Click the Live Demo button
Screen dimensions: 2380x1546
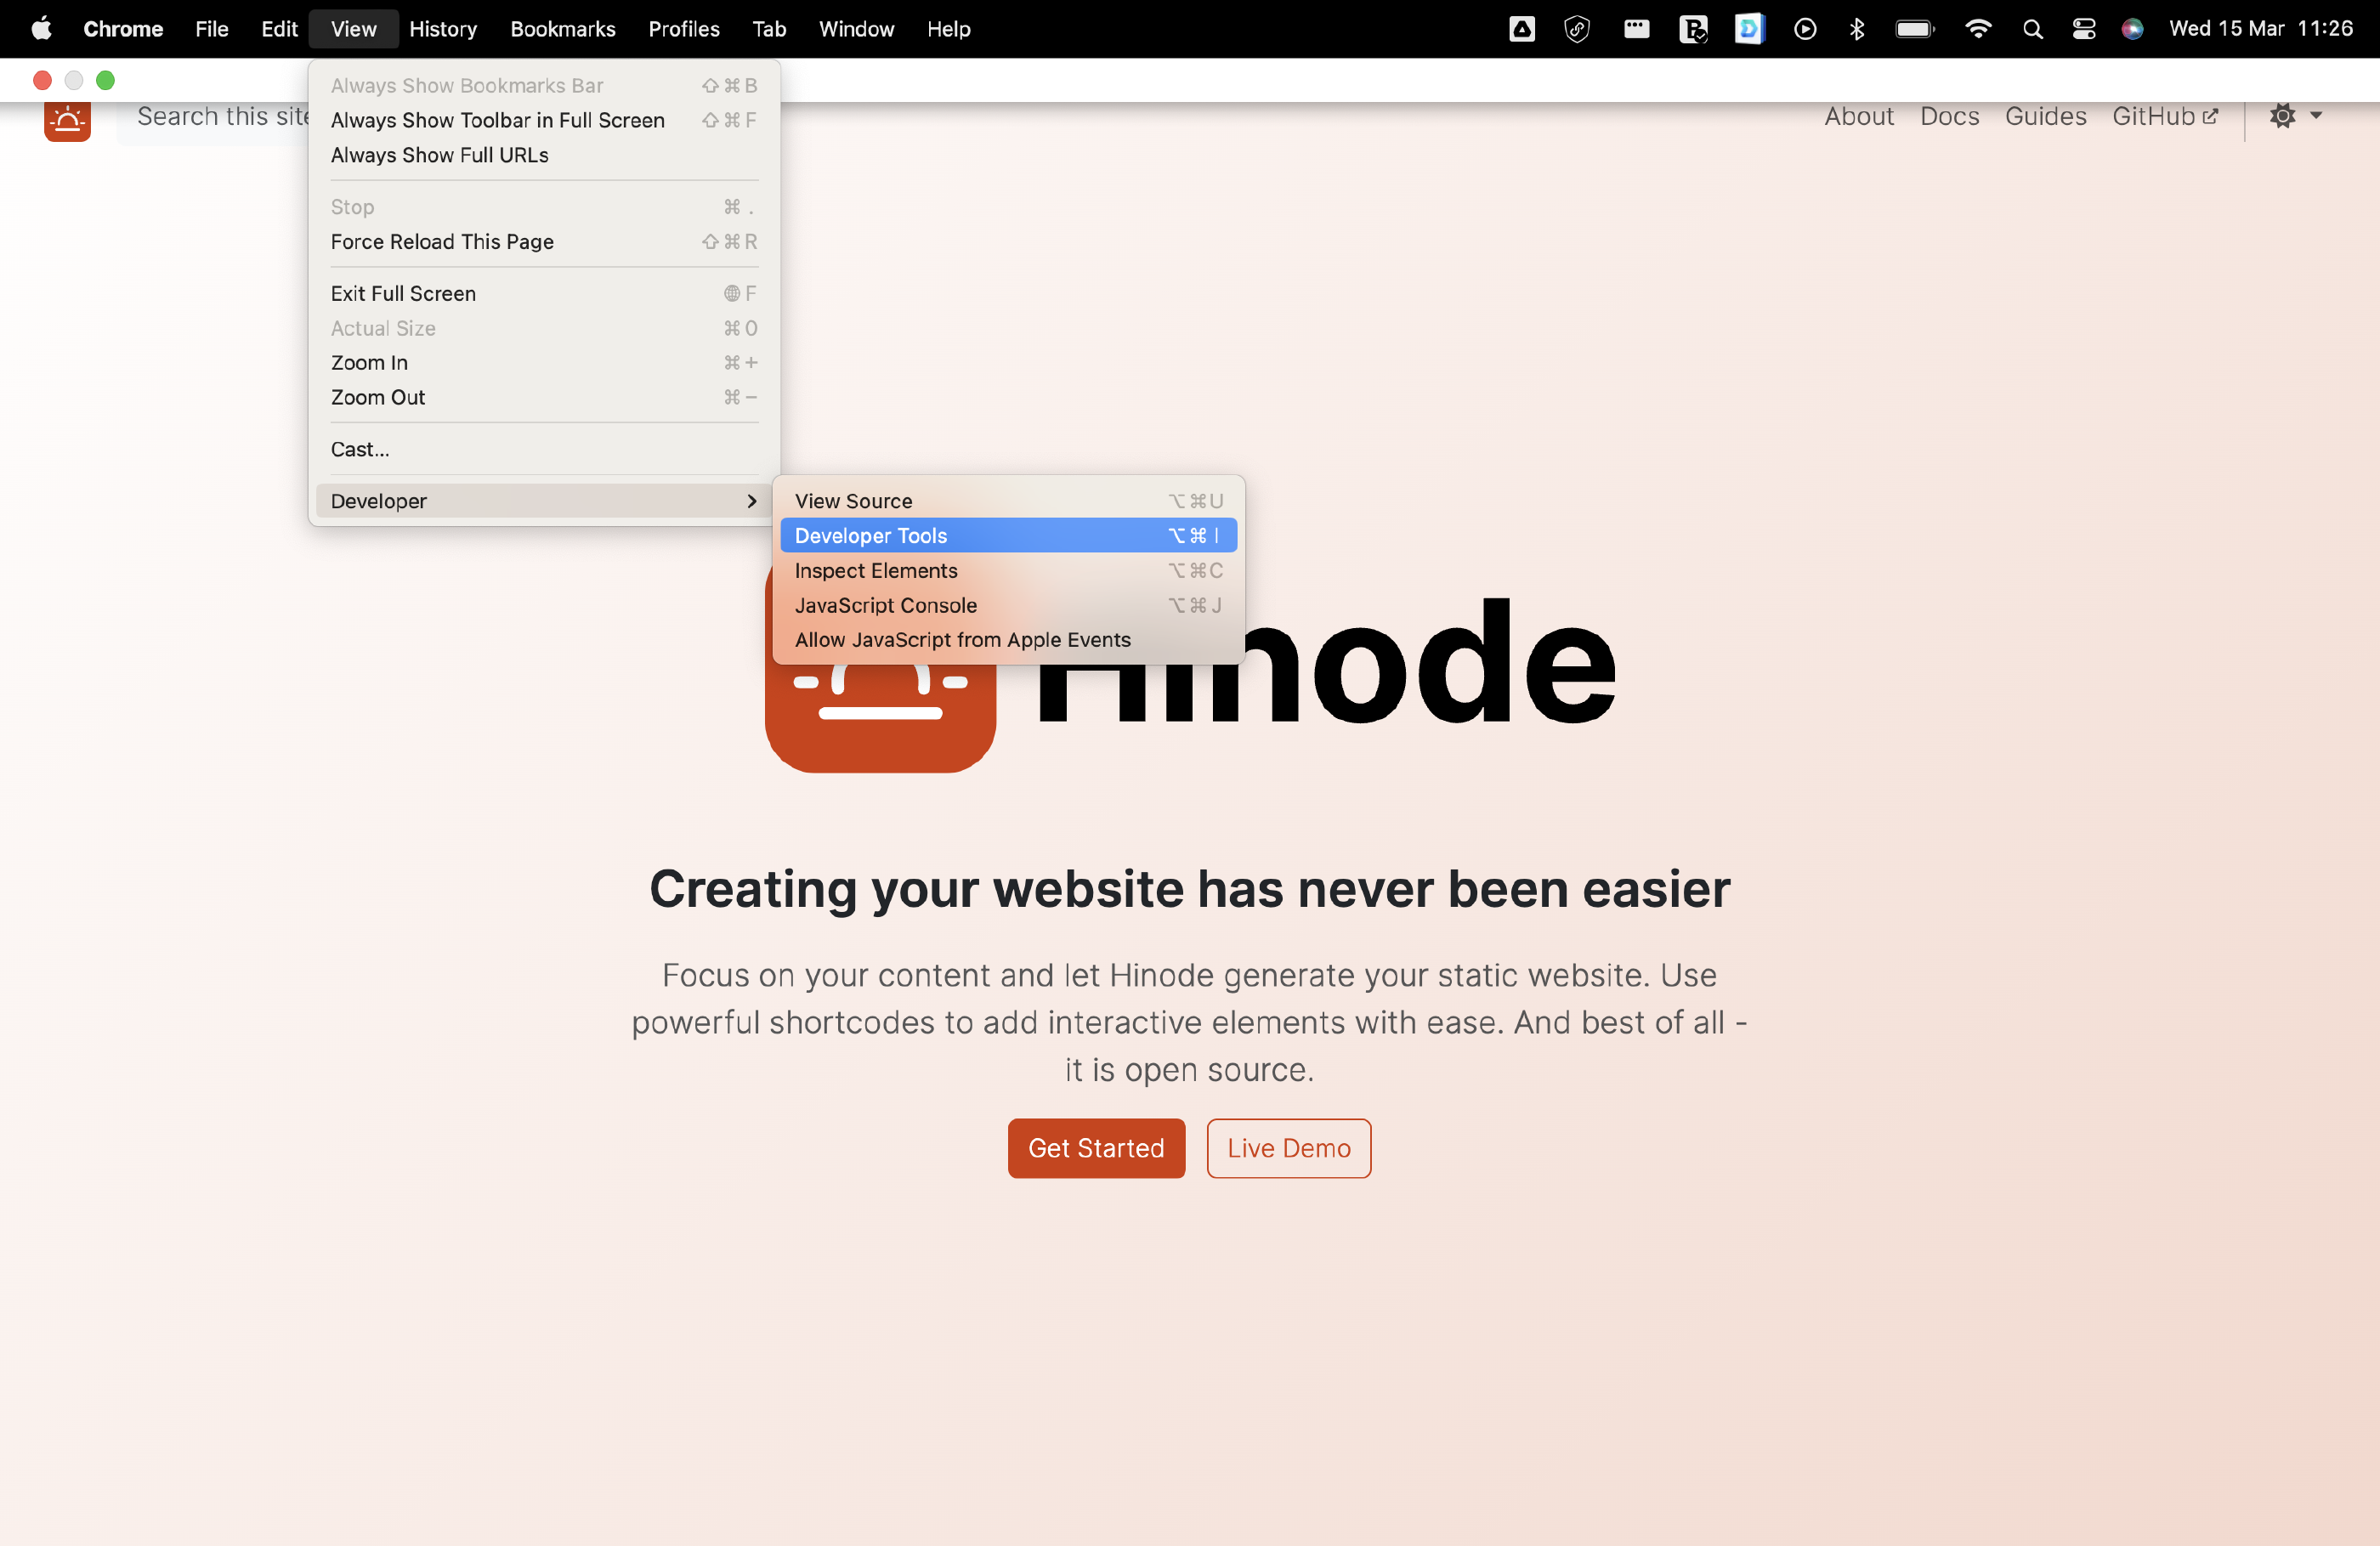[1288, 1148]
